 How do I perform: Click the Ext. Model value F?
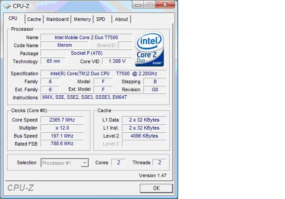pyautogui.click(x=103, y=89)
